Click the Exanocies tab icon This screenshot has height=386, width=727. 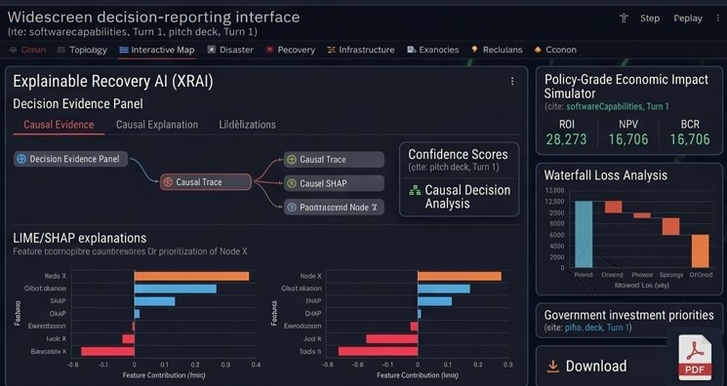411,50
